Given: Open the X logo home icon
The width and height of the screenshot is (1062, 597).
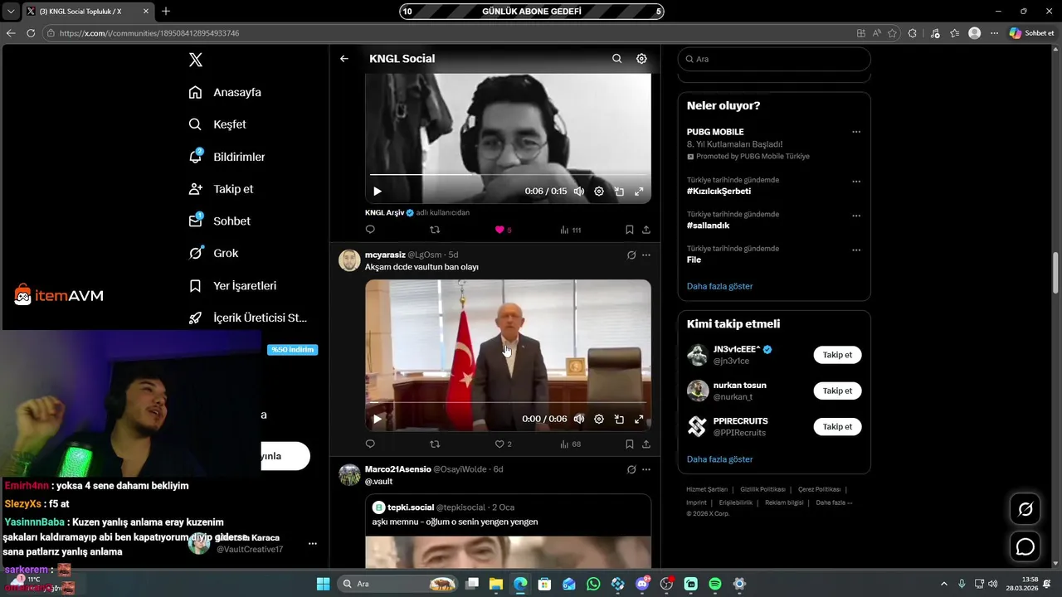Looking at the screenshot, I should [196, 60].
